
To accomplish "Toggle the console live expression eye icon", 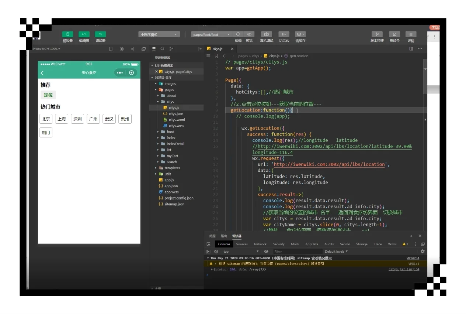I will click(x=266, y=252).
